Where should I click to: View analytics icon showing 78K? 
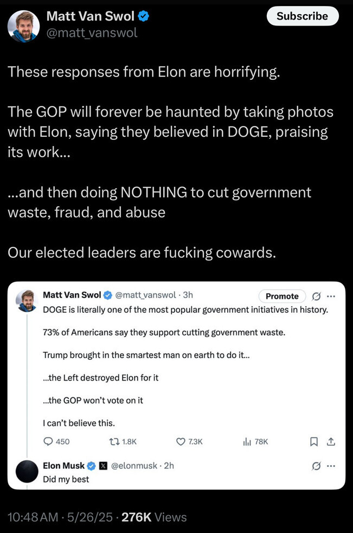click(247, 441)
